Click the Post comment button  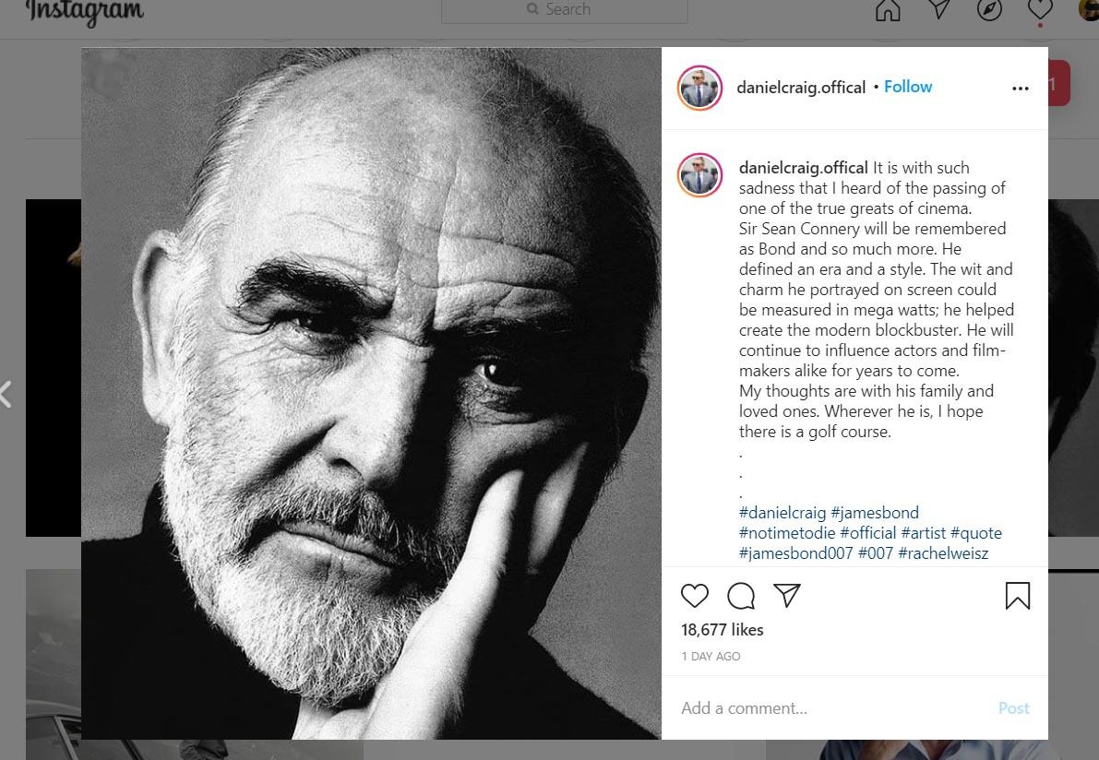1013,708
